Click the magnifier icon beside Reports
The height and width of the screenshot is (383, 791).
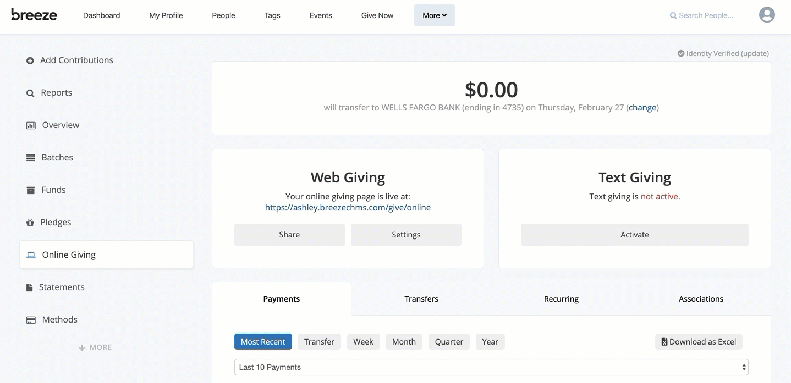point(30,93)
